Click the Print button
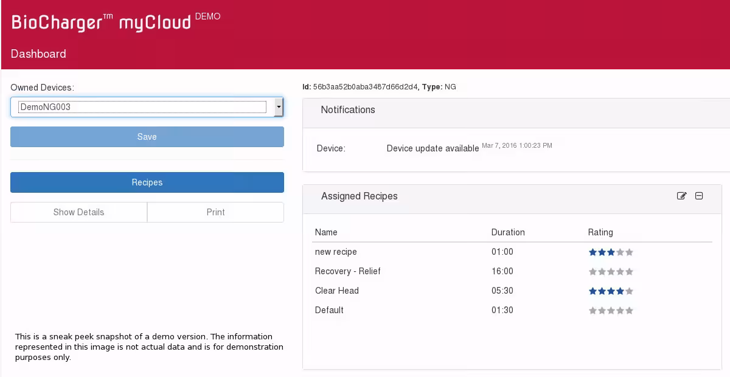Viewport: 730px width, 377px height. (215, 212)
